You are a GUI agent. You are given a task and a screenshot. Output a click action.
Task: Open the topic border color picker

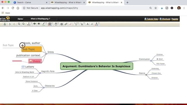coord(44,24)
